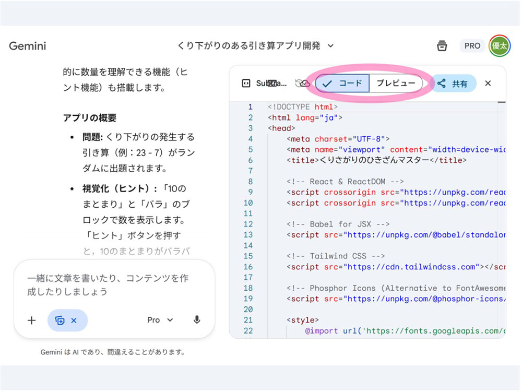Image resolution: width=522 pixels, height=392 pixels.
Task: Open the Pro model selector dropdown
Action: point(160,320)
